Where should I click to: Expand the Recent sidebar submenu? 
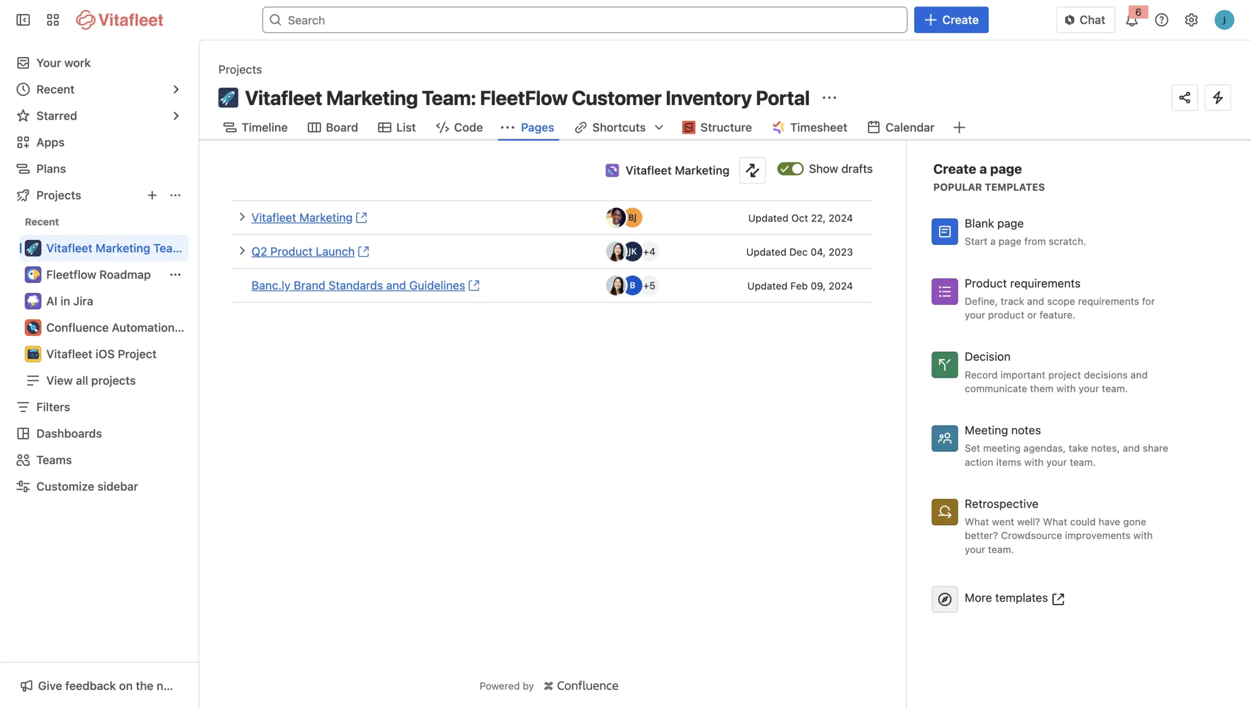click(176, 89)
